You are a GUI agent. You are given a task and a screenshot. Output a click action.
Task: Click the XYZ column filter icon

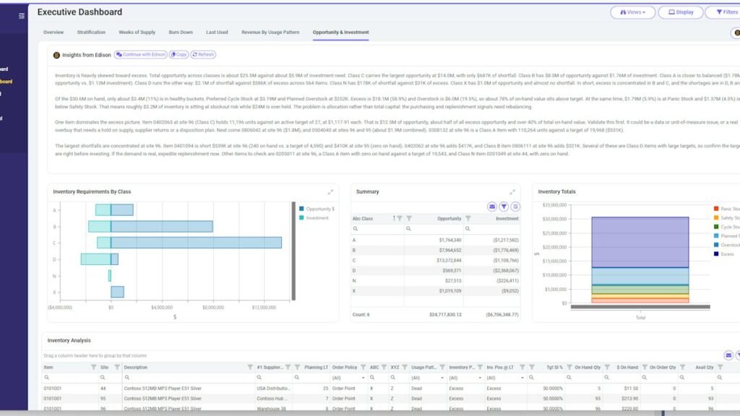pos(405,367)
